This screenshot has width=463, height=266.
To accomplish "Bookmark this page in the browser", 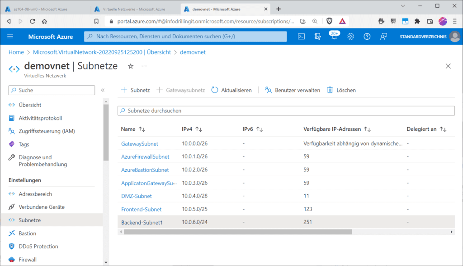I will click(x=96, y=21).
